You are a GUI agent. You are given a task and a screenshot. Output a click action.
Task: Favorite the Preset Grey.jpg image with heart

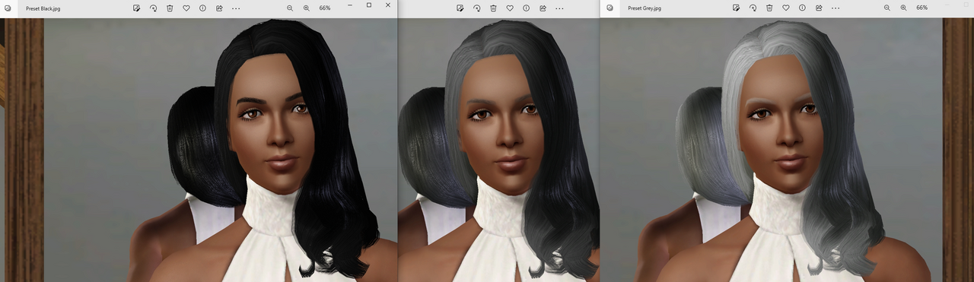tap(786, 8)
